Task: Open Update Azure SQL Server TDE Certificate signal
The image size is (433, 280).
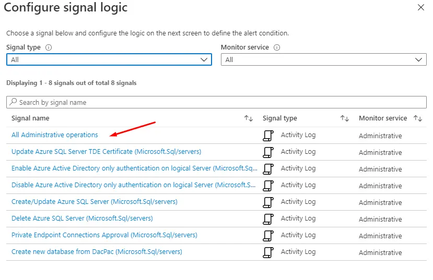Action: point(106,152)
